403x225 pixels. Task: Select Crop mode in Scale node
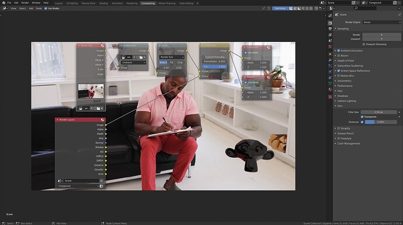click(180, 62)
